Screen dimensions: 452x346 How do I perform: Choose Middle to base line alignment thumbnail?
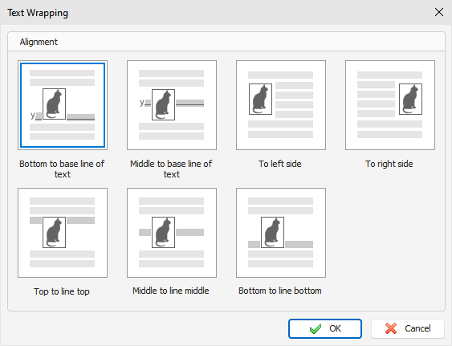click(x=172, y=105)
